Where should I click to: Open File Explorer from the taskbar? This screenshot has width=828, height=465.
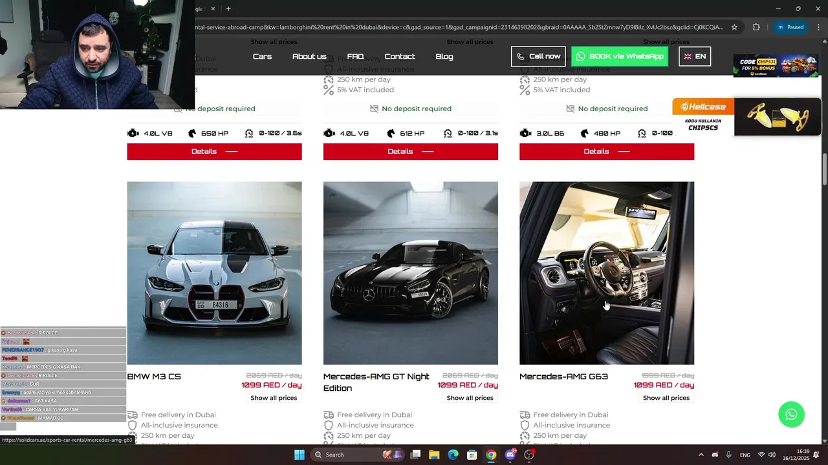click(434, 455)
